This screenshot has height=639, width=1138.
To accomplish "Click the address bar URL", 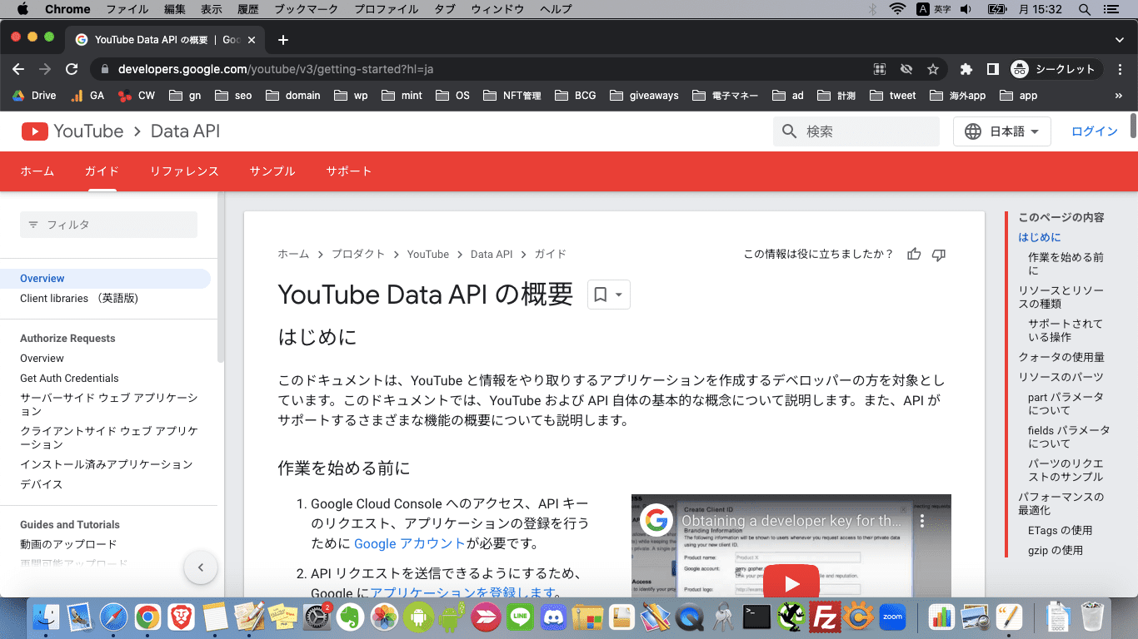I will coord(275,69).
